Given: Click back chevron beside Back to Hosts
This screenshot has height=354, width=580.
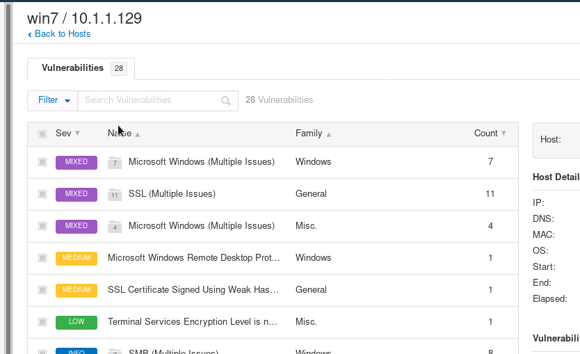Looking at the screenshot, I should click(x=30, y=34).
